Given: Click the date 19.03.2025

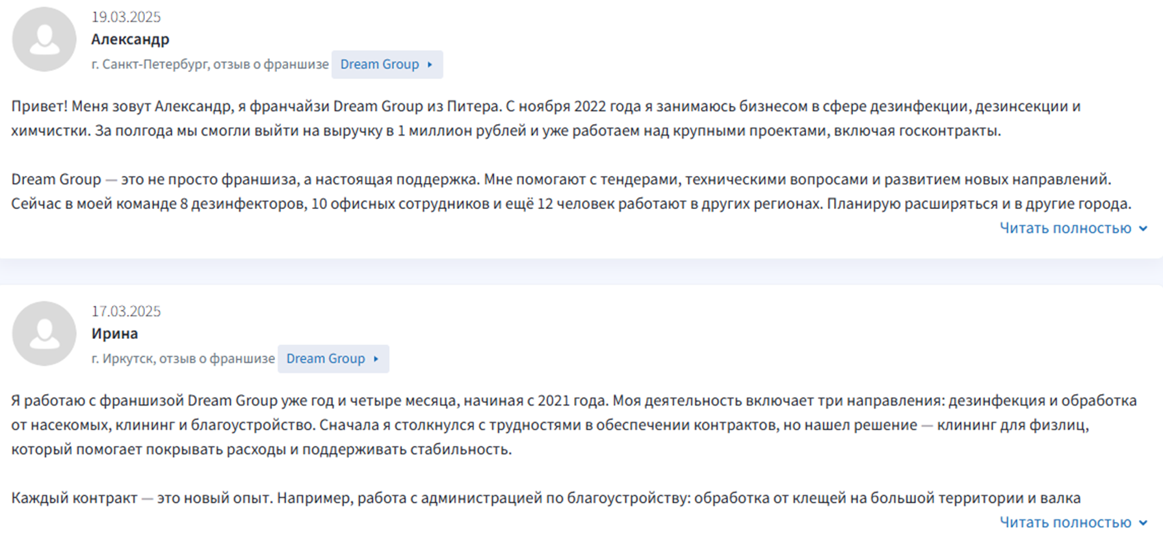Looking at the screenshot, I should click(x=125, y=17).
